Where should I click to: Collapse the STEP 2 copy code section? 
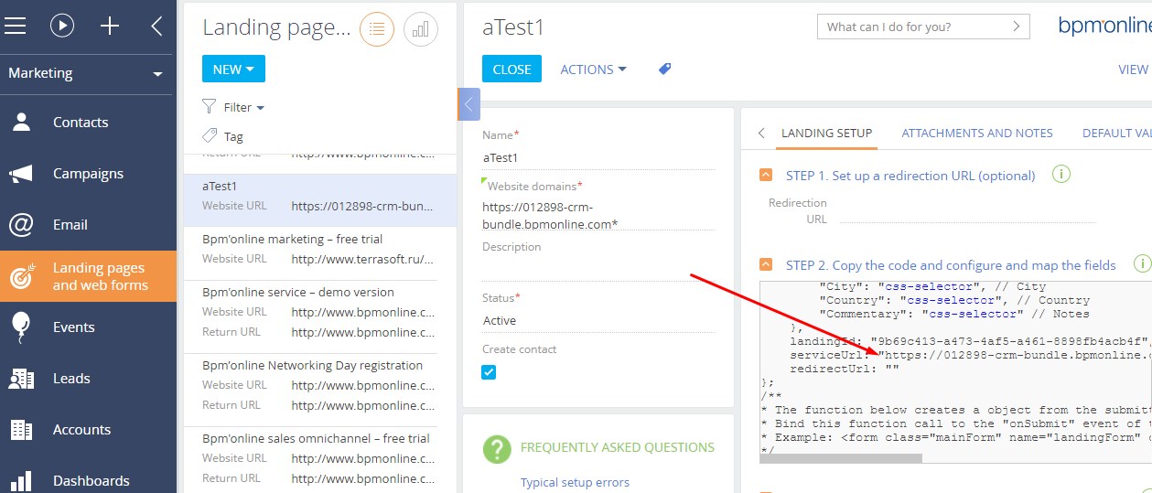766,264
